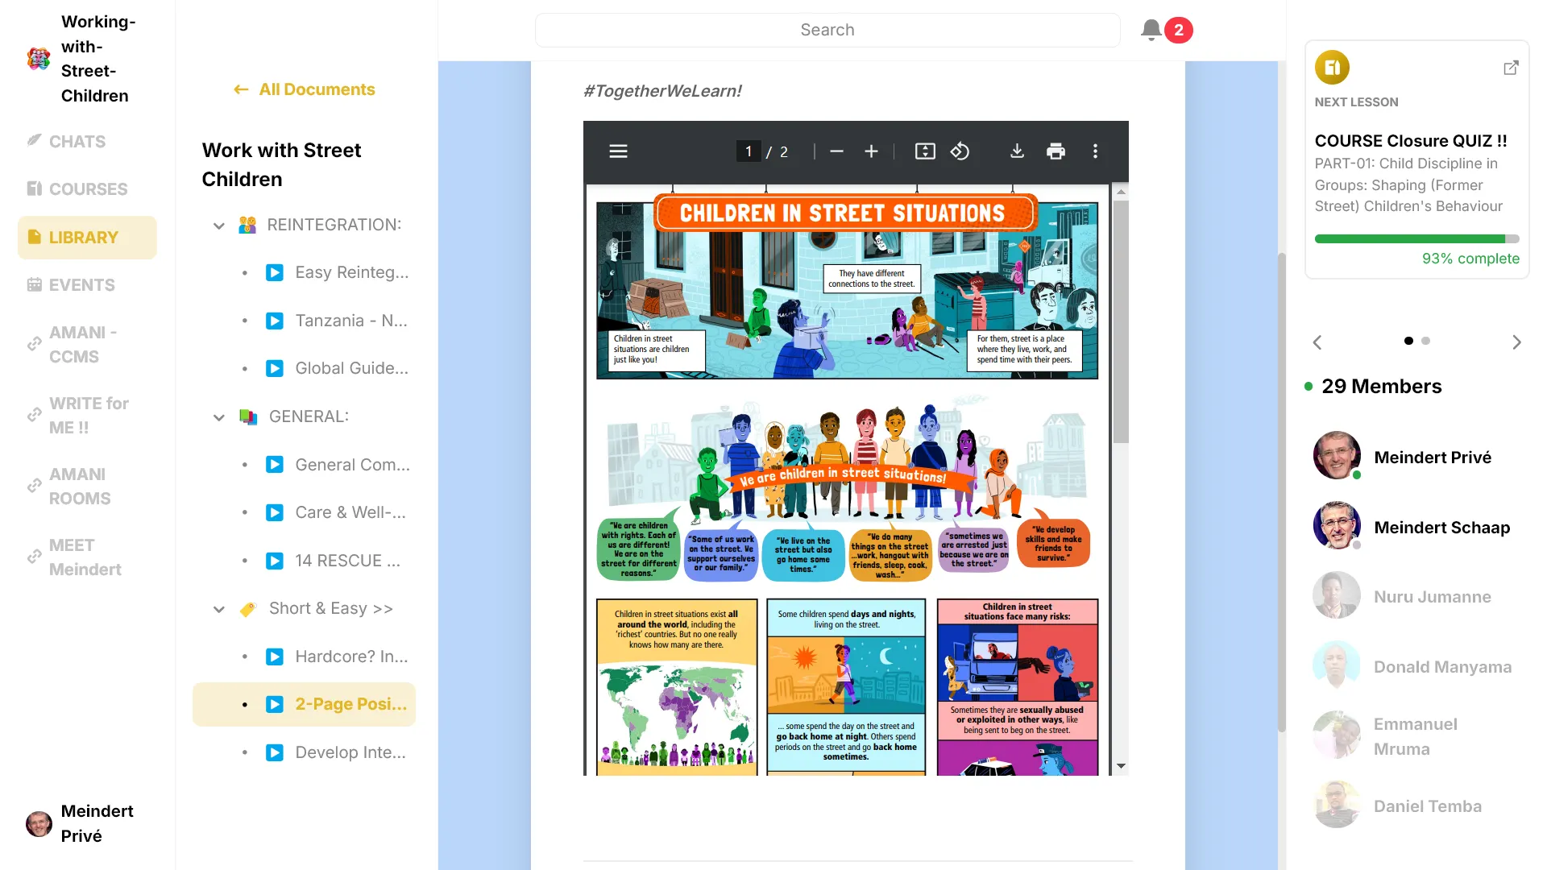Open the notifications bell
This screenshot has height=870, width=1547.
[1151, 30]
